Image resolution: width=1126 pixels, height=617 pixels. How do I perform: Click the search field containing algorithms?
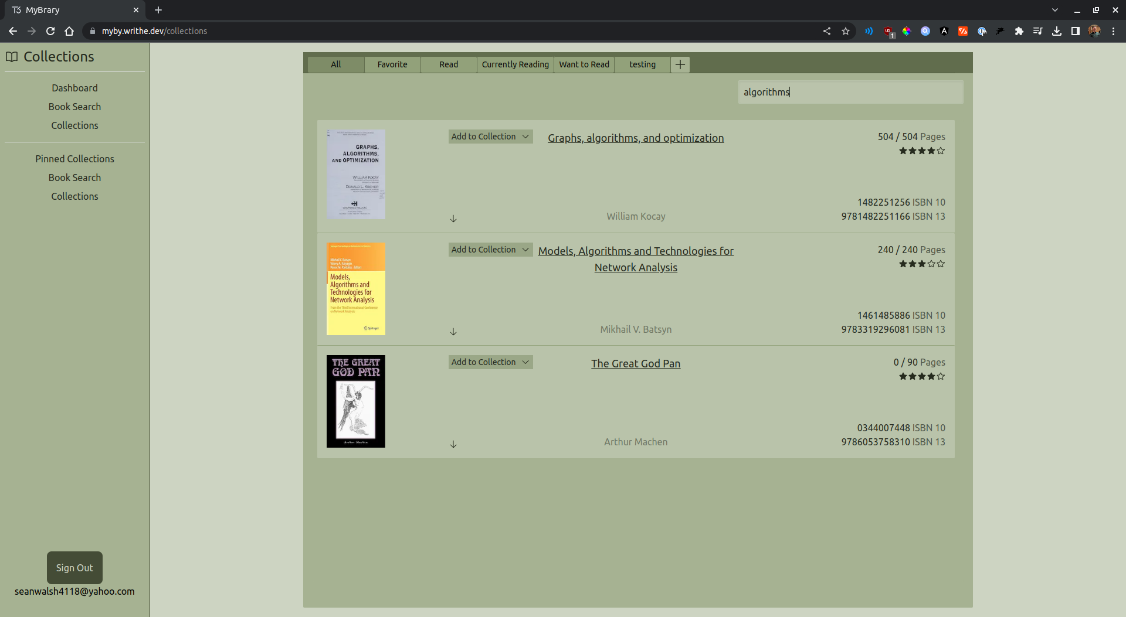850,92
